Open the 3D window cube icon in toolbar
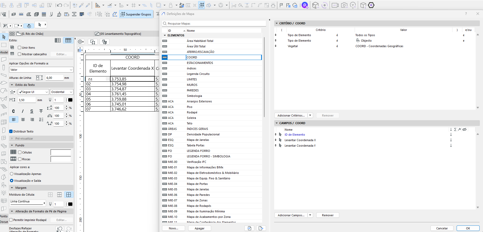The width and height of the screenshot is (483, 232). tap(315, 5)
